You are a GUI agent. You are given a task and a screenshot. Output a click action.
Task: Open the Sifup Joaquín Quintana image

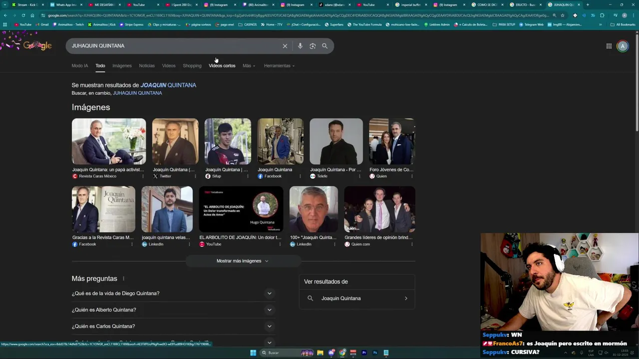coord(228,142)
